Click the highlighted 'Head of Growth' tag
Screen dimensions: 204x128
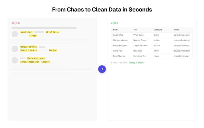click(x=29, y=50)
